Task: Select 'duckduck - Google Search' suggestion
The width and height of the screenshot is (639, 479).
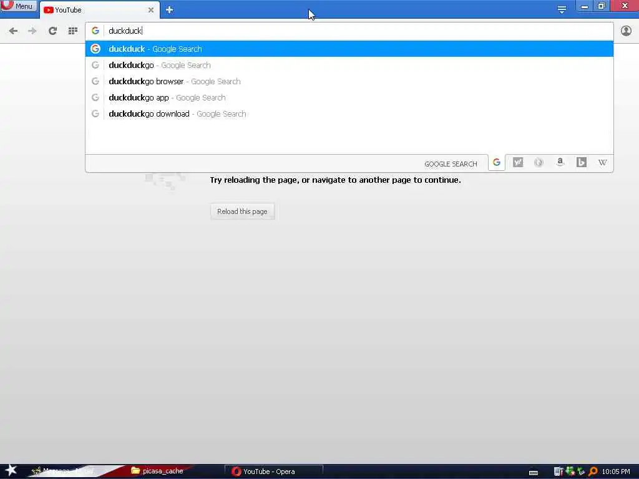Action: (x=349, y=49)
